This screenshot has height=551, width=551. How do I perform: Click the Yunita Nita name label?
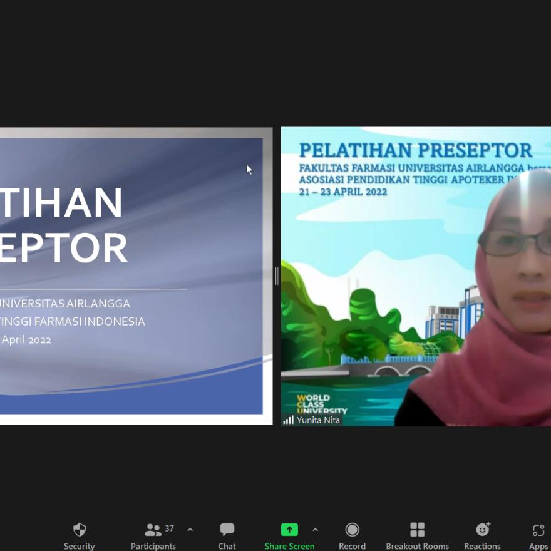[x=318, y=420]
